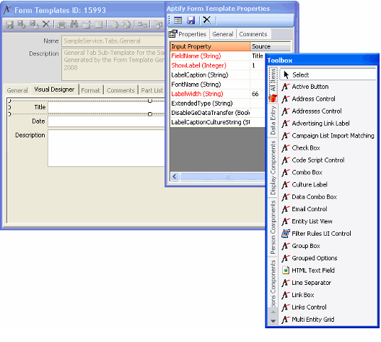The width and height of the screenshot is (381, 342).
Task: Click grid view icon in Properties toolbar
Action: (178, 20)
